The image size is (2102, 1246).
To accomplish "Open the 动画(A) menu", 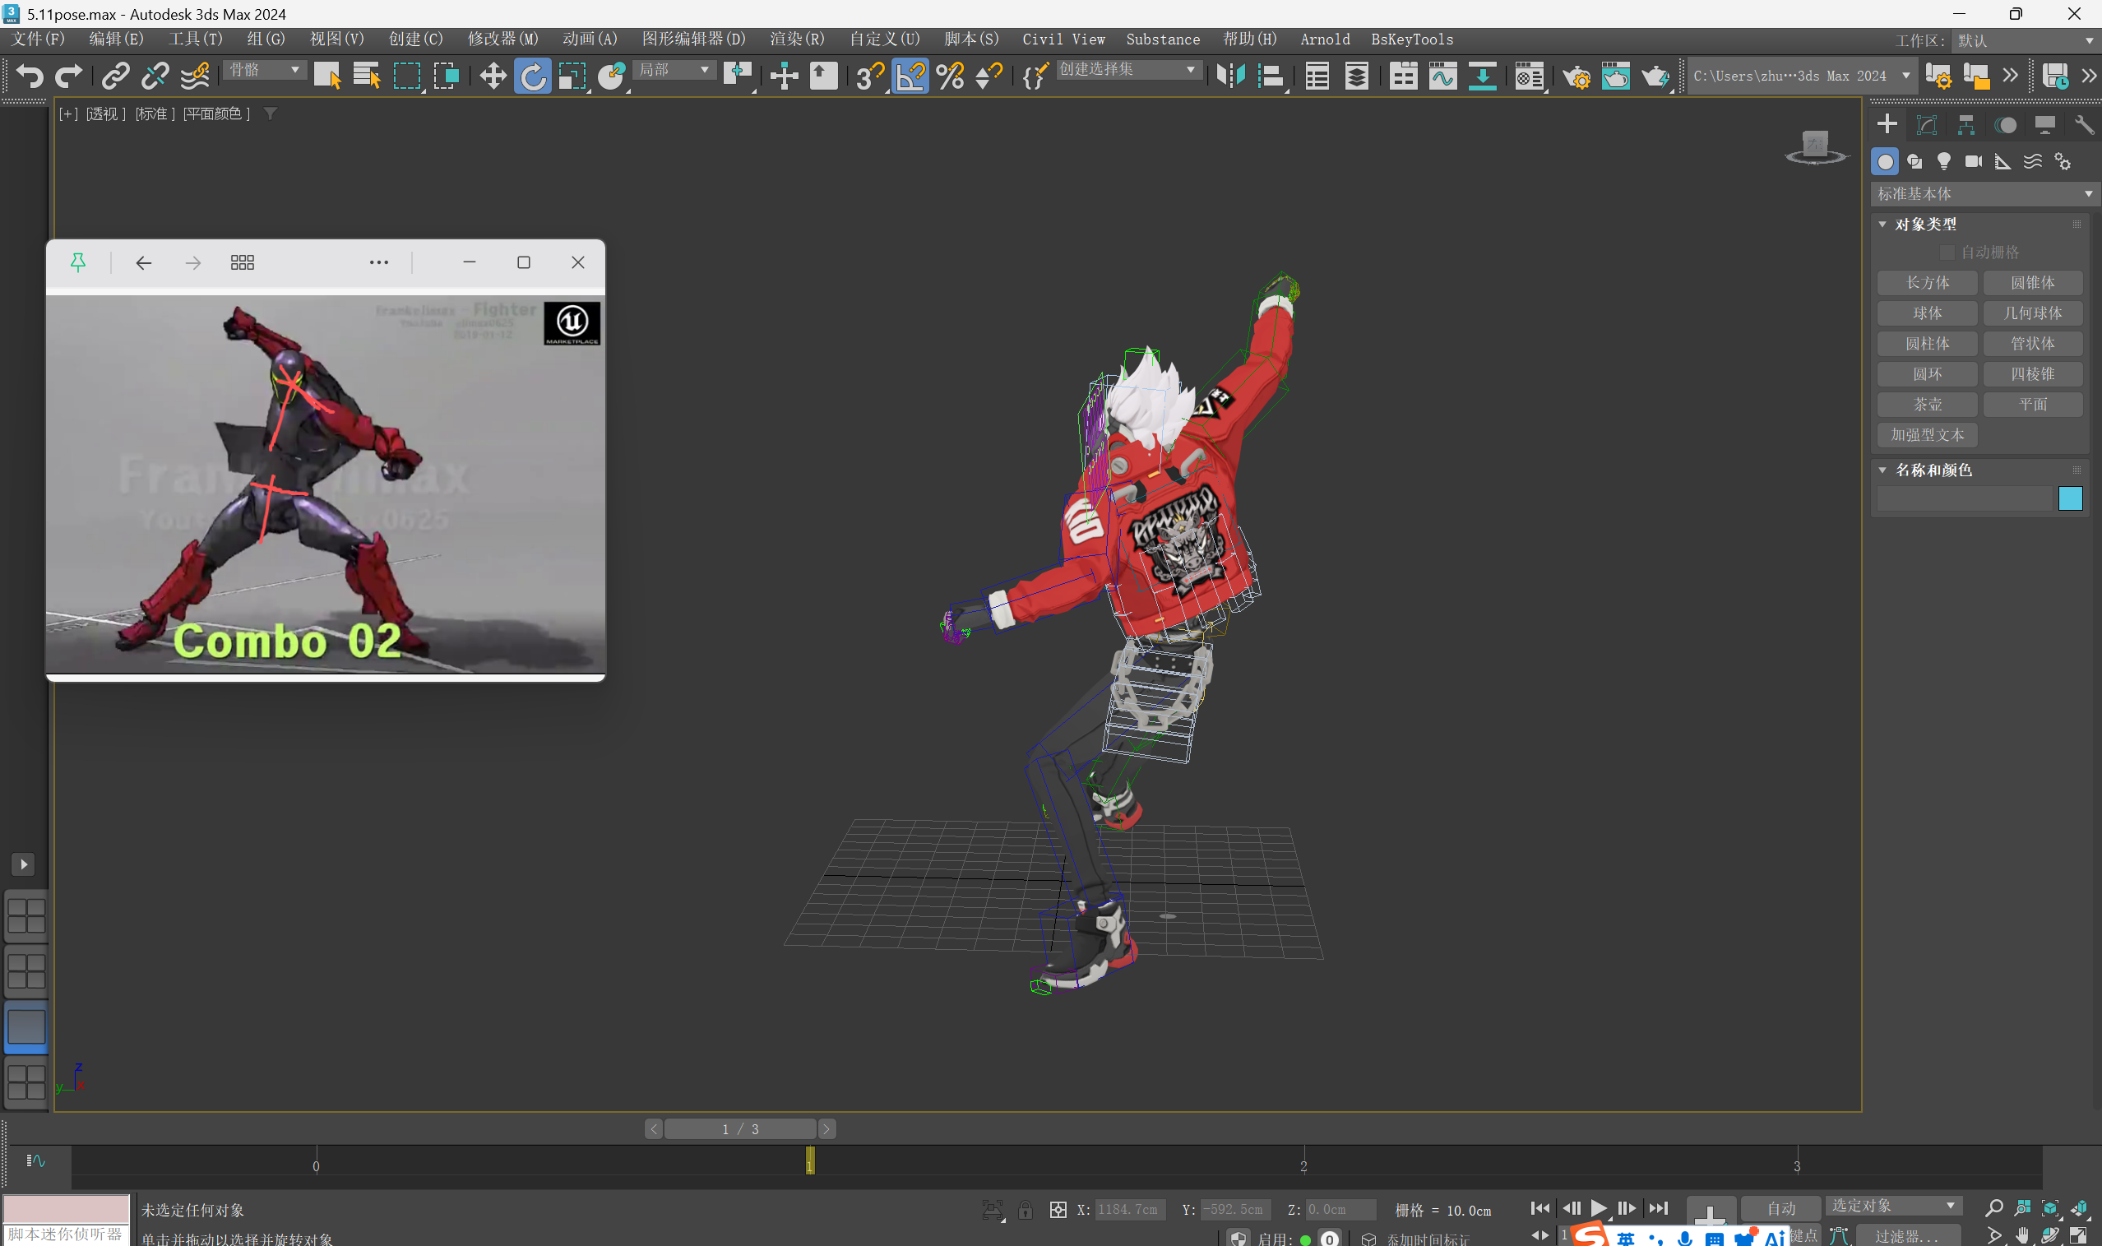I will point(590,39).
